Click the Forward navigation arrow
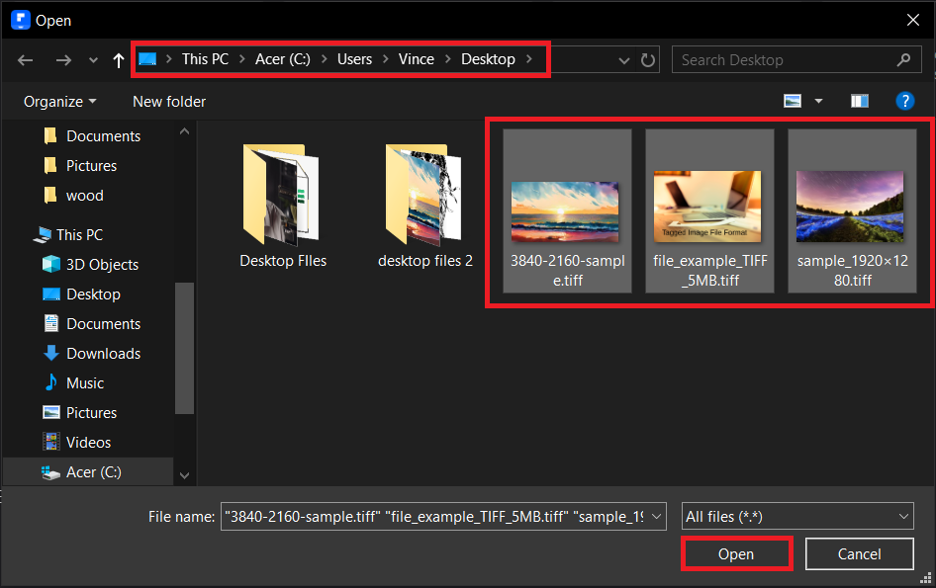Screen dimensions: 936x588 63,59
